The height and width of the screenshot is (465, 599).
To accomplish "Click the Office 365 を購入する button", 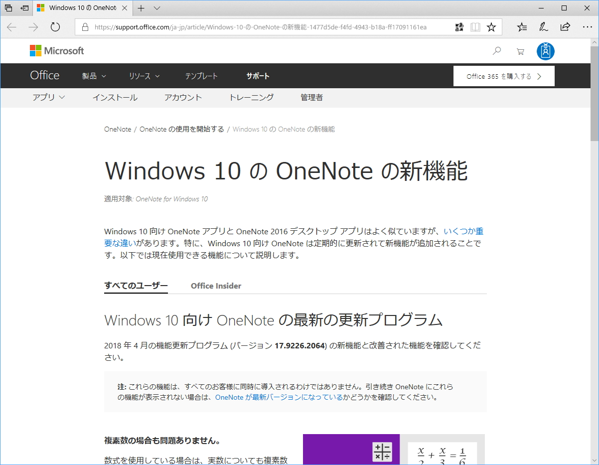I will coord(504,76).
